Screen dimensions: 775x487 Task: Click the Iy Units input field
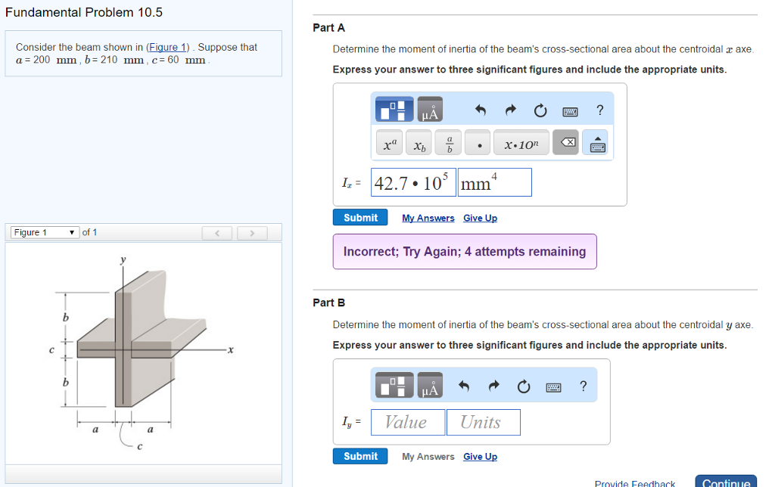click(484, 422)
